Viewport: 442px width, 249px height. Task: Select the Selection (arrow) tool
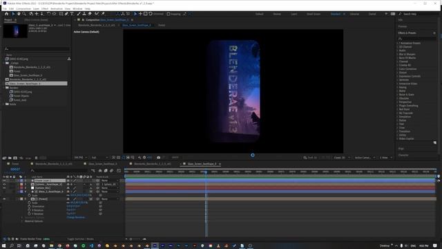(x=13, y=14)
